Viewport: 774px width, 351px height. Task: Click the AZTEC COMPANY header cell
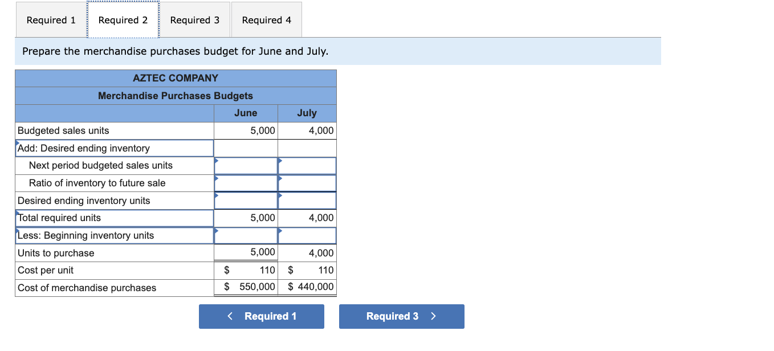pyautogui.click(x=175, y=78)
